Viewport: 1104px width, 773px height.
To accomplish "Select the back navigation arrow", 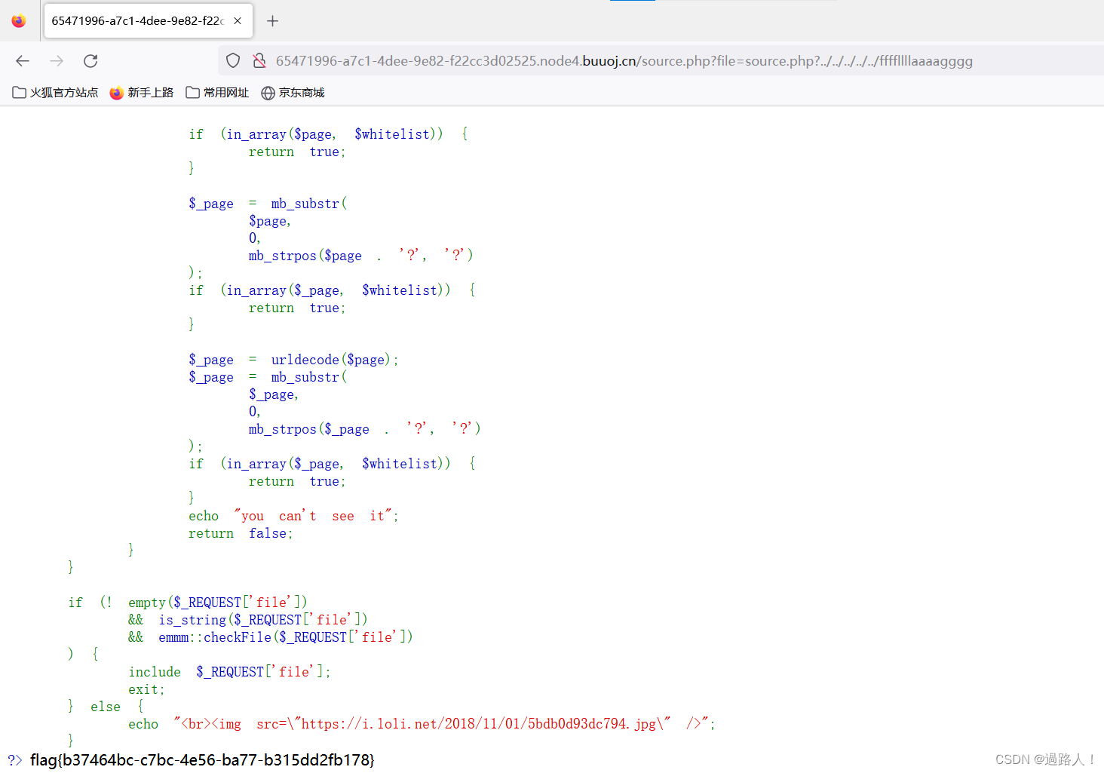I will point(22,61).
